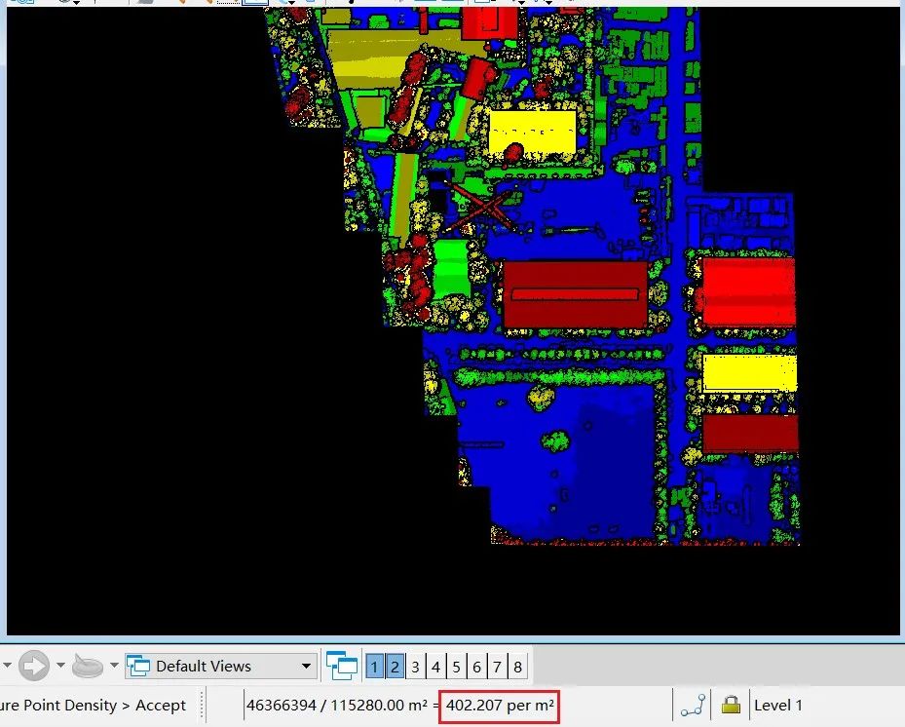
Task: Show view window 8
Action: coord(517,667)
